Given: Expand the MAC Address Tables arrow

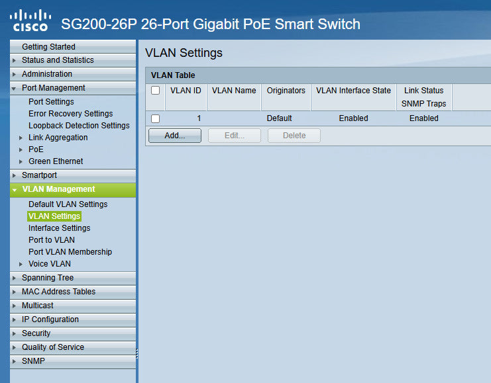Looking at the screenshot, I should click(x=14, y=292).
